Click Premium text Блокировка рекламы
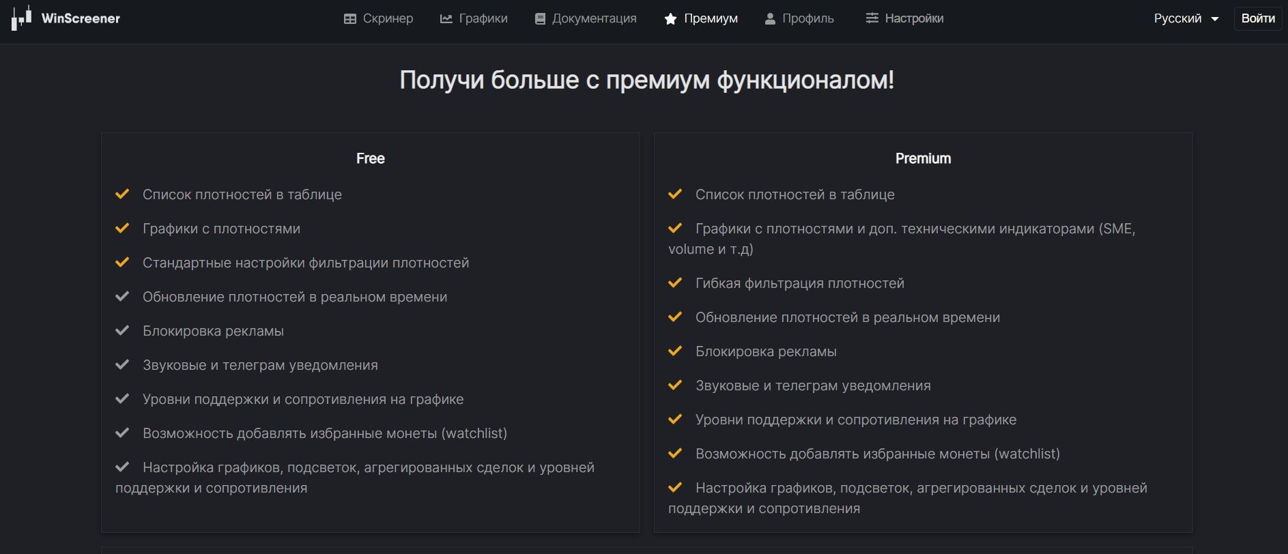This screenshot has width=1288, height=554. click(x=766, y=351)
